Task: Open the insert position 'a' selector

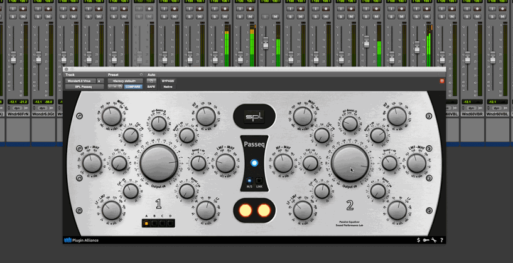Action: pyautogui.click(x=100, y=81)
